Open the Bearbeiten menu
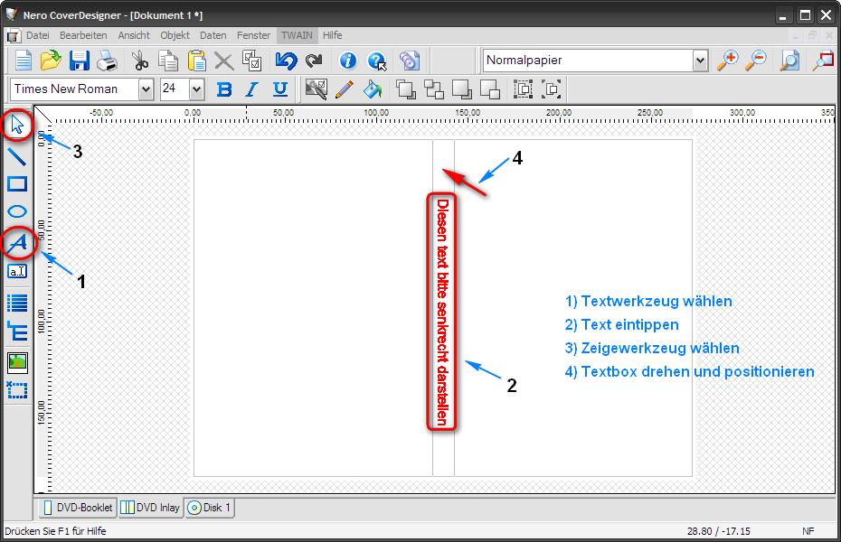The width and height of the screenshot is (841, 542). click(x=83, y=35)
